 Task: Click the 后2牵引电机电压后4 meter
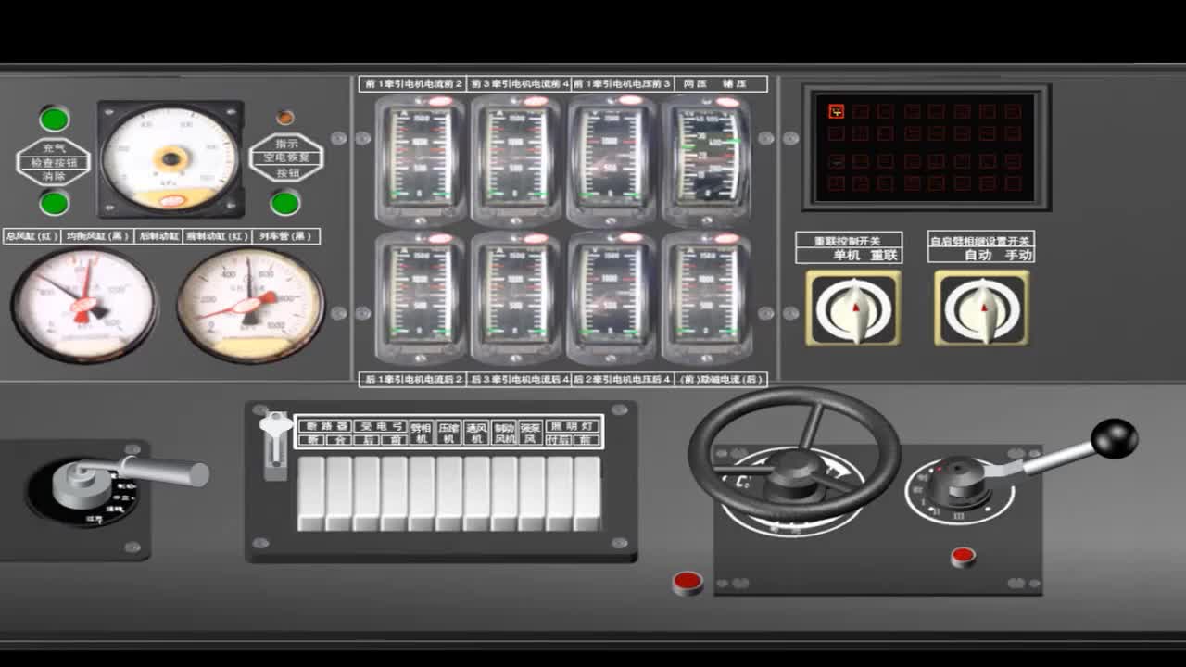(x=612, y=297)
